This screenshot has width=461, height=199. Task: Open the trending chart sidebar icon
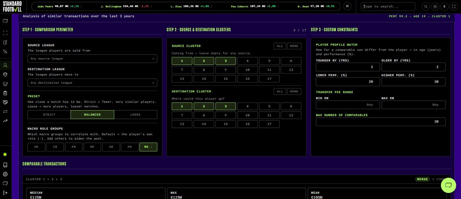coord(5,121)
